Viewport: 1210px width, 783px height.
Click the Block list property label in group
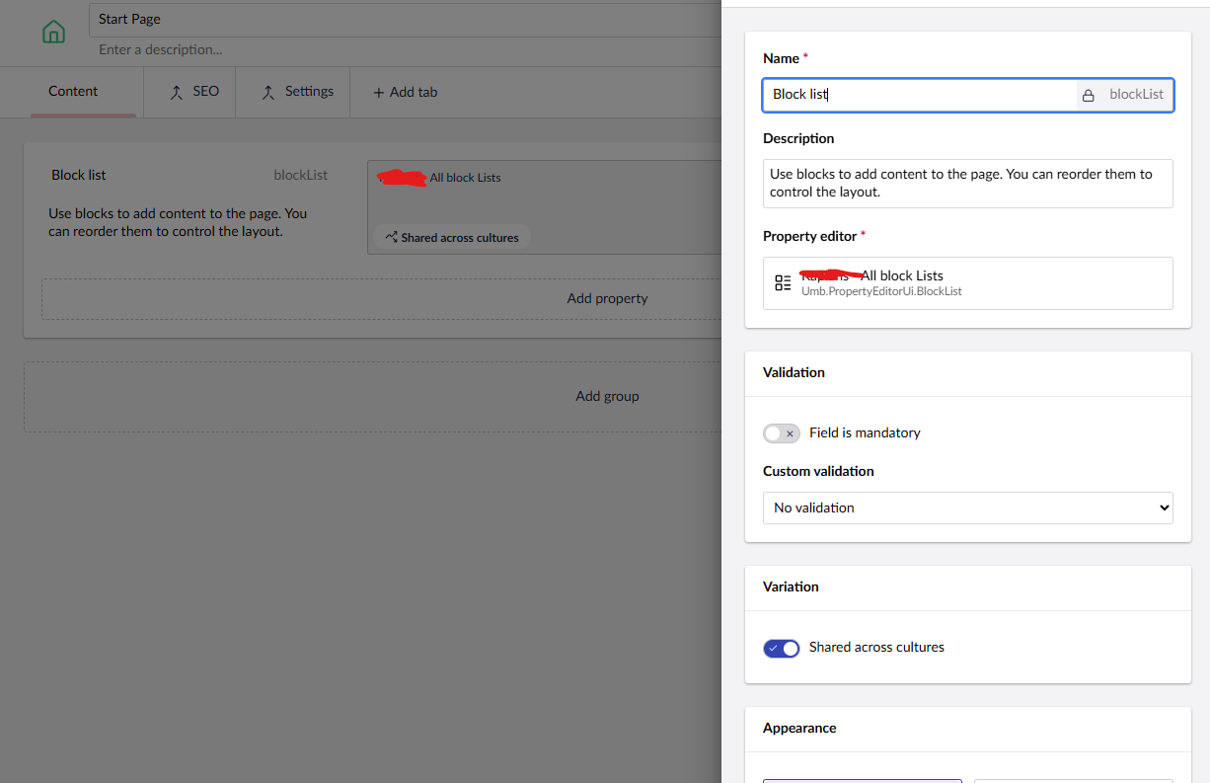79,175
